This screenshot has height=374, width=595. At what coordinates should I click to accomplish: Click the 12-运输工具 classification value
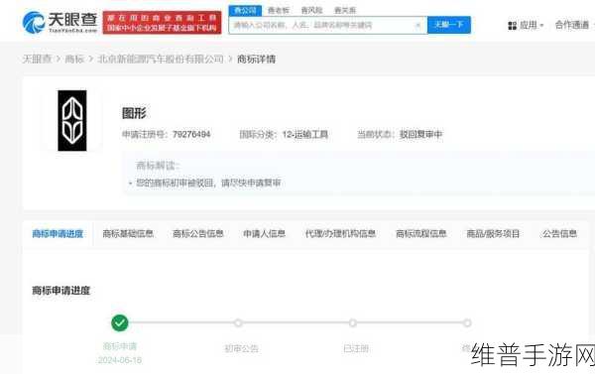click(305, 134)
